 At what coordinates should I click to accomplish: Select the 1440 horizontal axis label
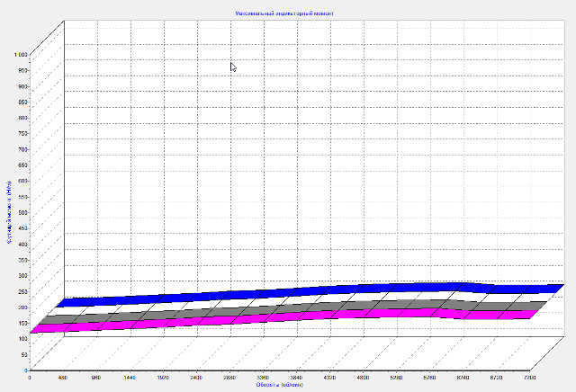[130, 378]
